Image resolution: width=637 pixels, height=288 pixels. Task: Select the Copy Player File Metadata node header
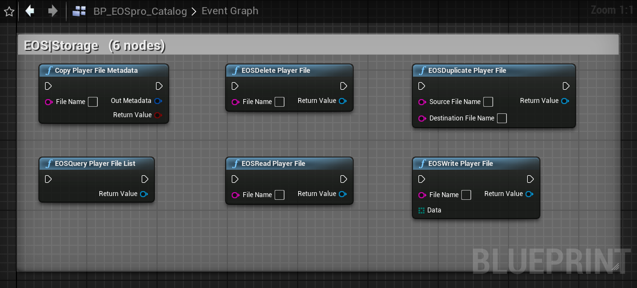[104, 71]
